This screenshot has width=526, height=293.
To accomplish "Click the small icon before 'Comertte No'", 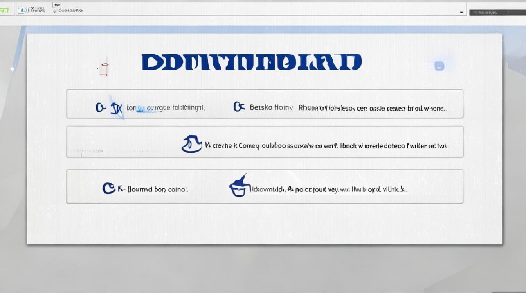I will [x=55, y=11].
